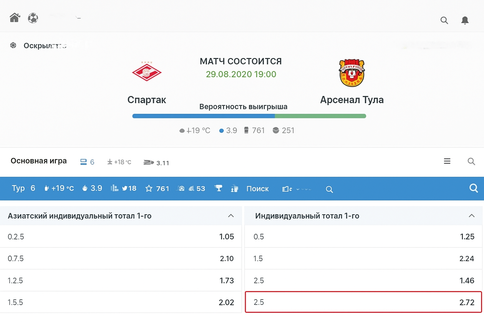Click the highlighted 2.5 odds of 2.72
This screenshot has height=323, width=484.
pyautogui.click(x=362, y=302)
